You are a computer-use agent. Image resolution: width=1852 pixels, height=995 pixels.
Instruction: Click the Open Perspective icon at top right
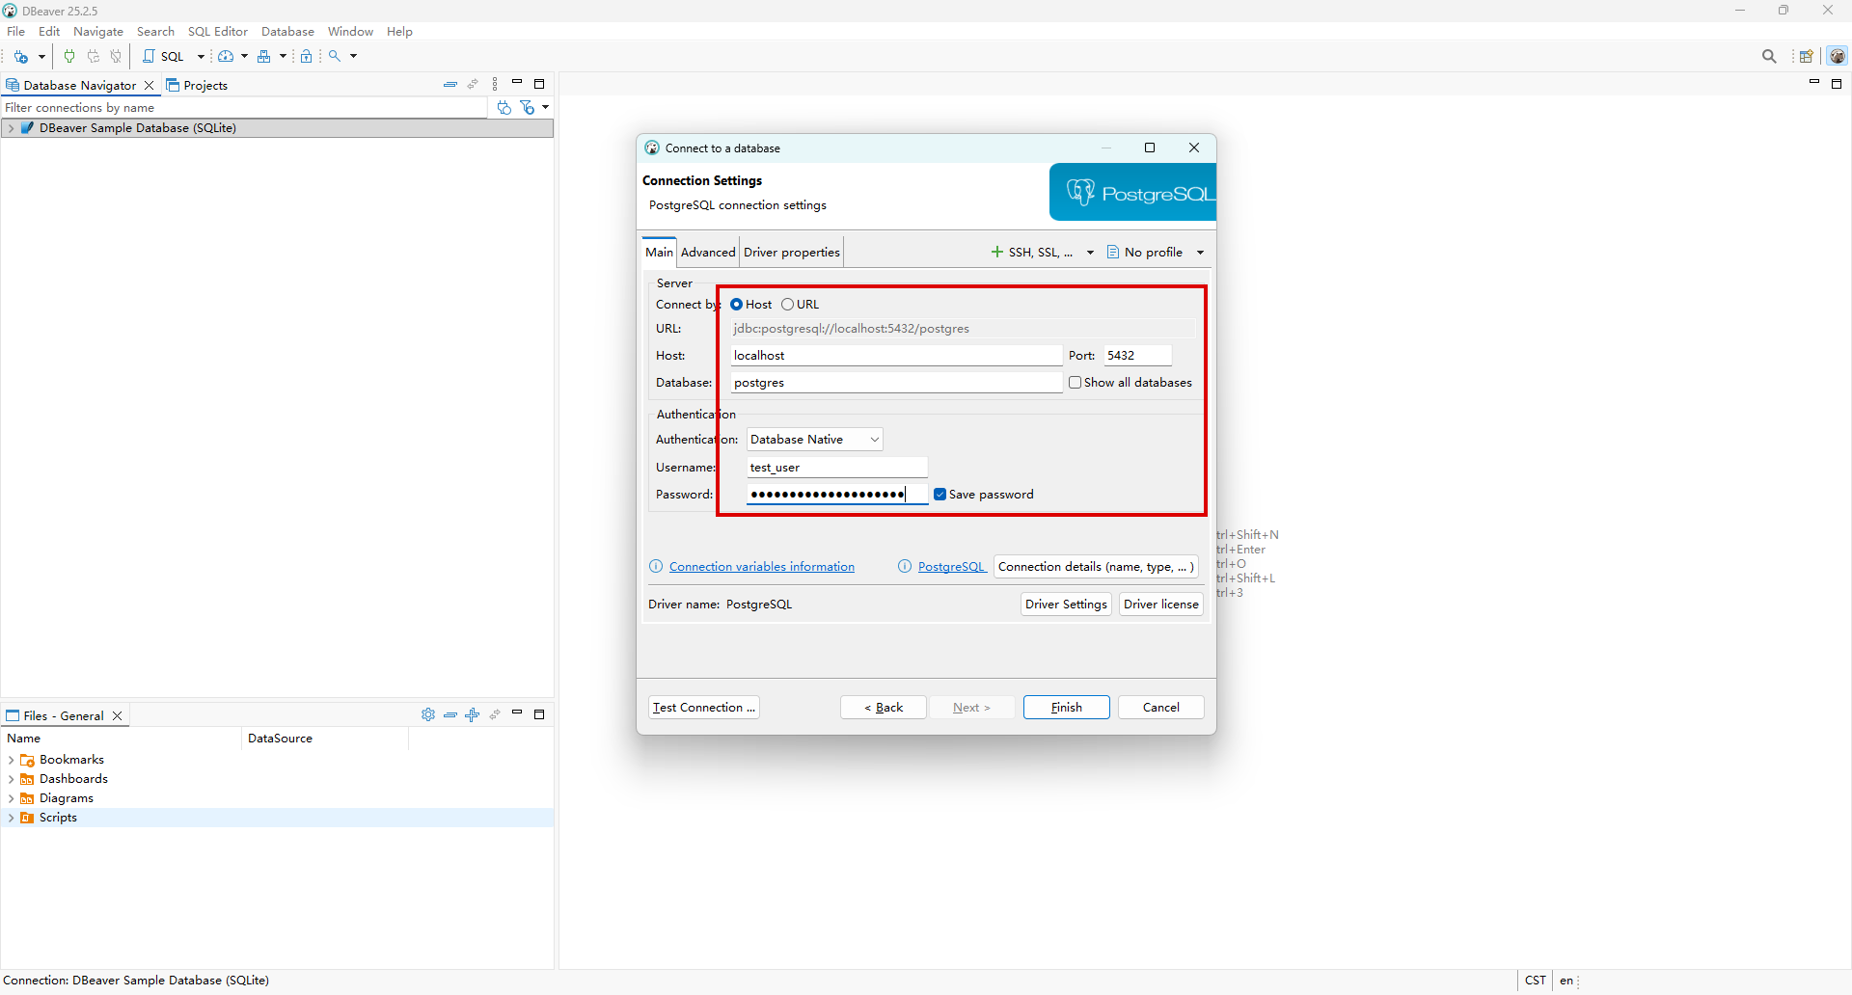click(x=1806, y=56)
